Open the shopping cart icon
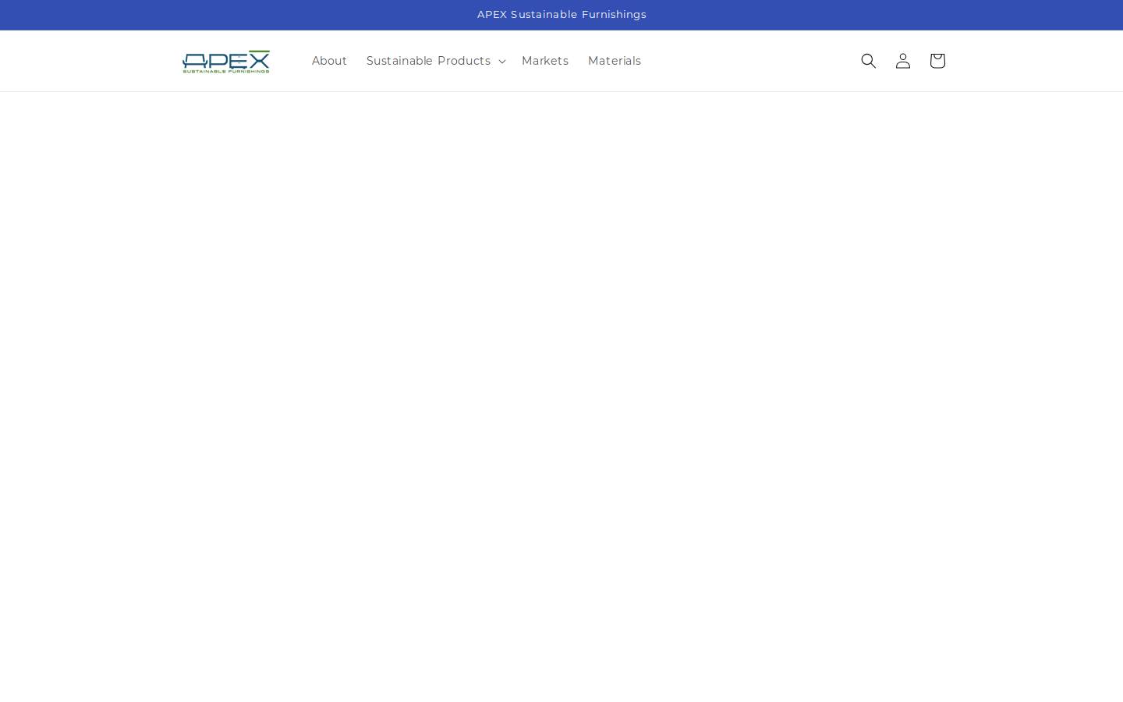This screenshot has height=702, width=1123. tap(937, 61)
